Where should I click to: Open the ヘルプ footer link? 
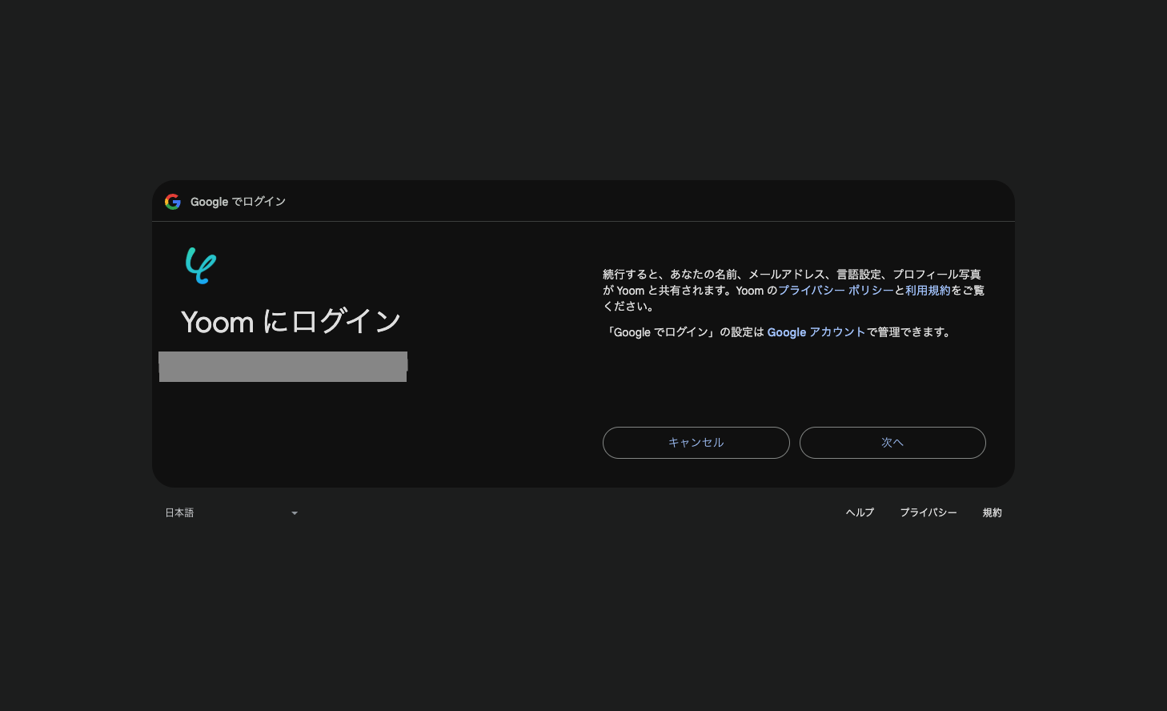click(x=860, y=513)
